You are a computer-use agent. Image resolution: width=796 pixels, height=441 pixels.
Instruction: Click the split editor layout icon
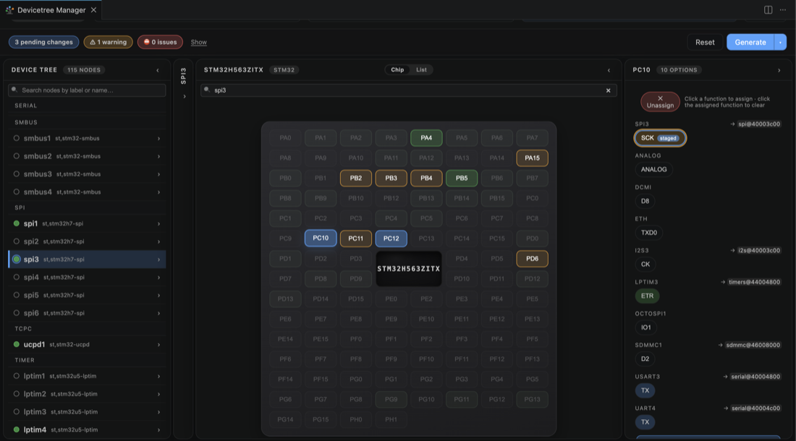pyautogui.click(x=768, y=9)
